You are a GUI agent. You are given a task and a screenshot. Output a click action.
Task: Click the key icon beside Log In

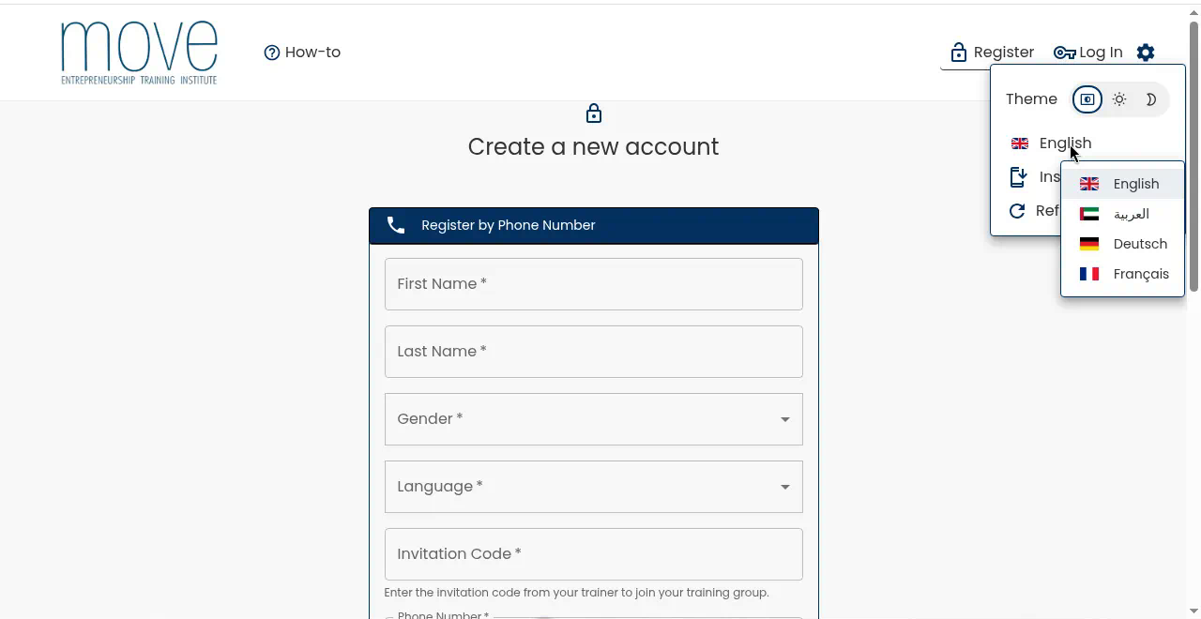point(1064,53)
